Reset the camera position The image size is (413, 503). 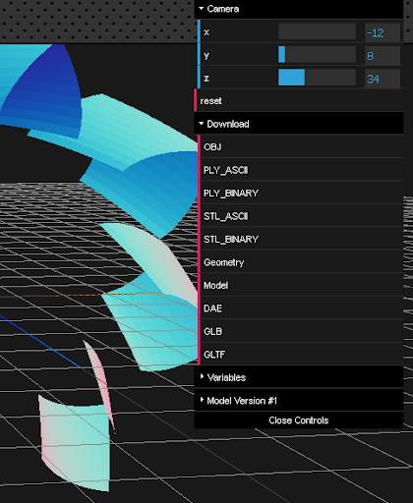pos(299,100)
